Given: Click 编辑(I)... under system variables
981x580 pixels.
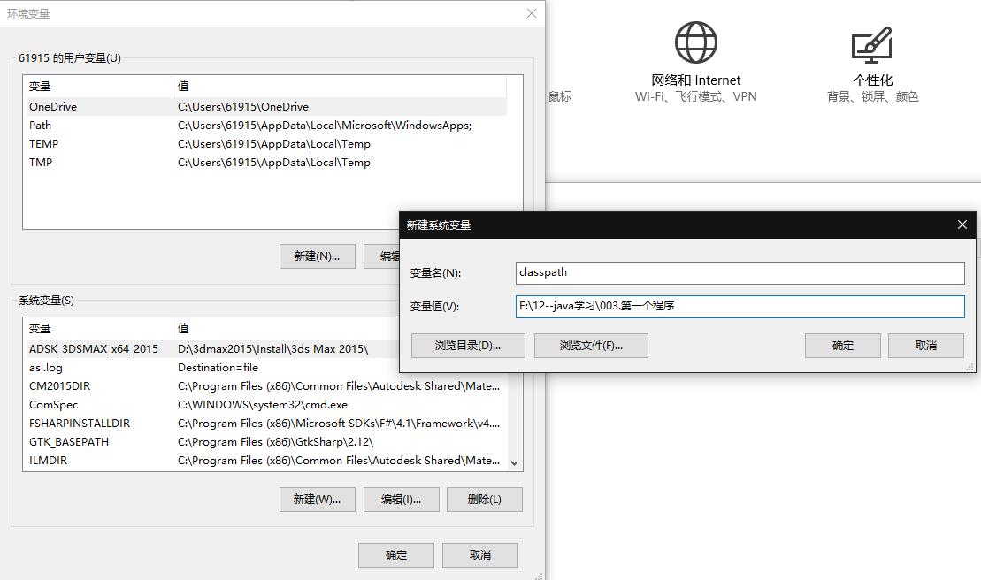Looking at the screenshot, I should pyautogui.click(x=401, y=500).
